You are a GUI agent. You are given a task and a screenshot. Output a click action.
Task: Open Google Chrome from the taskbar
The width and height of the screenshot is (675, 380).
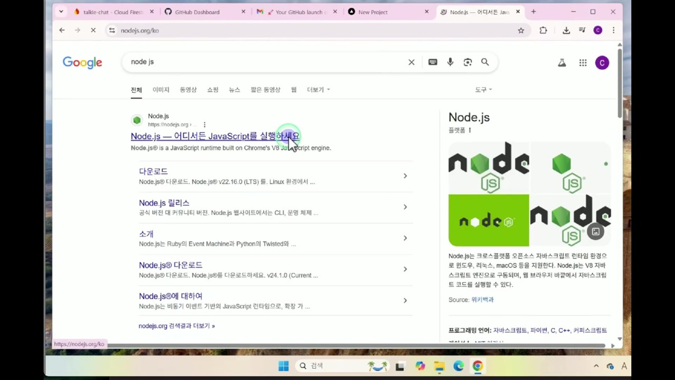[477, 366]
